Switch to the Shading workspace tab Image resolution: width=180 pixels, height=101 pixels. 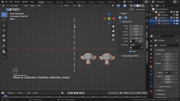click(x=91, y=2)
